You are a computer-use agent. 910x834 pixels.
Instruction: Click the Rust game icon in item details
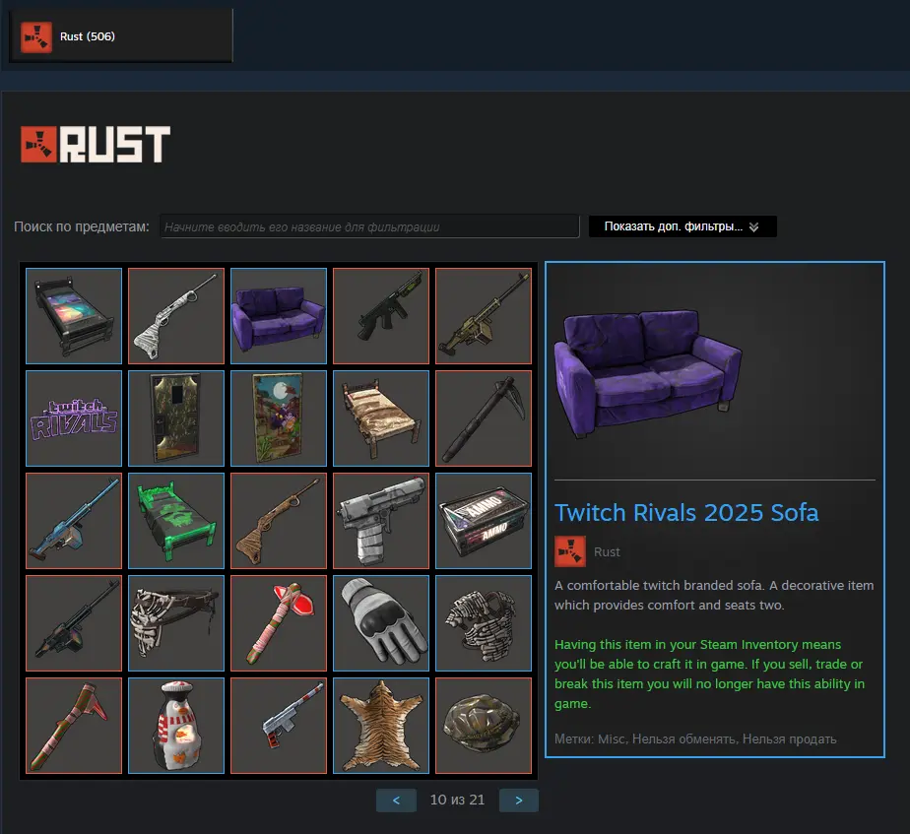pyautogui.click(x=570, y=551)
